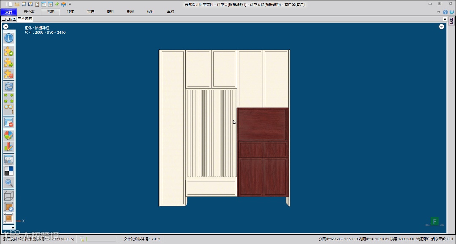Click the black-and-white checker pattern icon
The image size is (456, 244).
[9, 171]
